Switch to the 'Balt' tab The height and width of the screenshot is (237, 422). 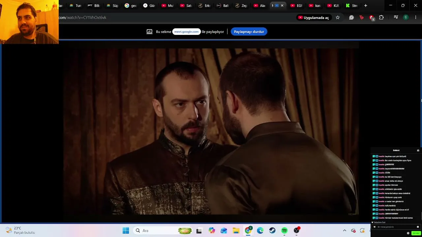click(223, 6)
